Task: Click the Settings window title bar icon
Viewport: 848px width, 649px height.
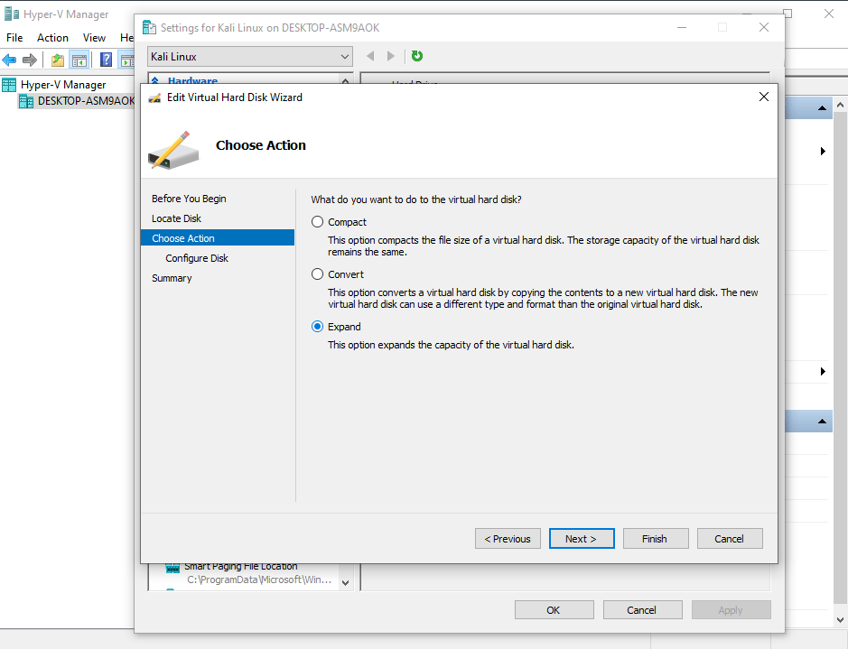Action: pyautogui.click(x=149, y=27)
